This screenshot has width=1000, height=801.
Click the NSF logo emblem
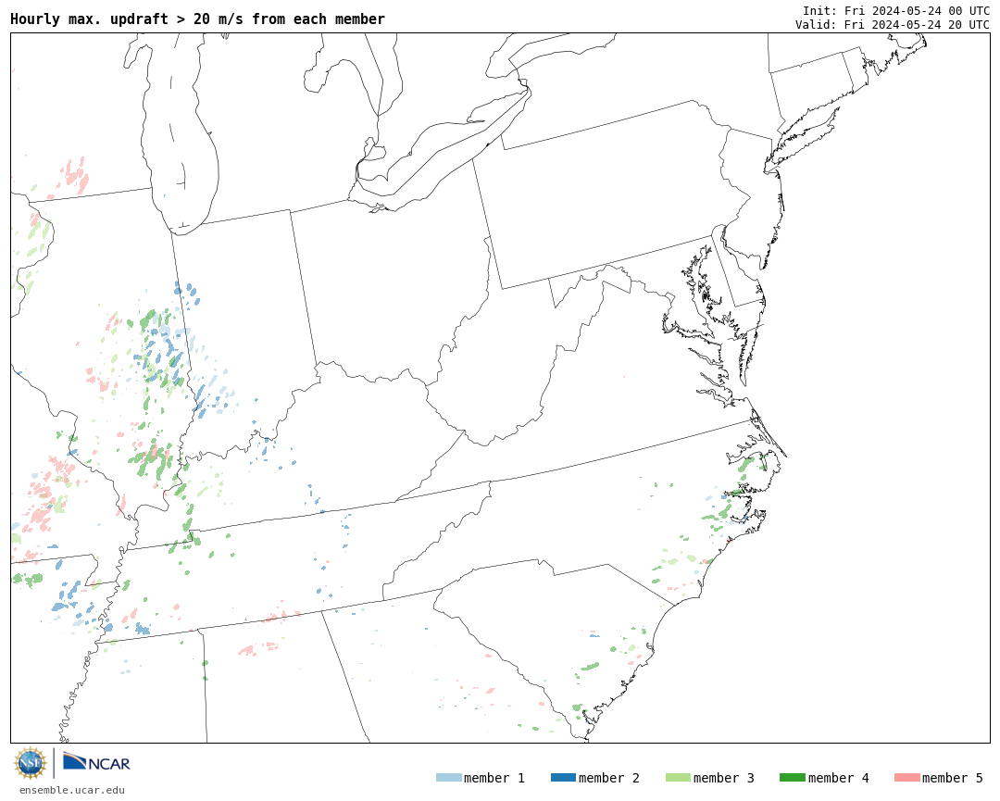31,763
